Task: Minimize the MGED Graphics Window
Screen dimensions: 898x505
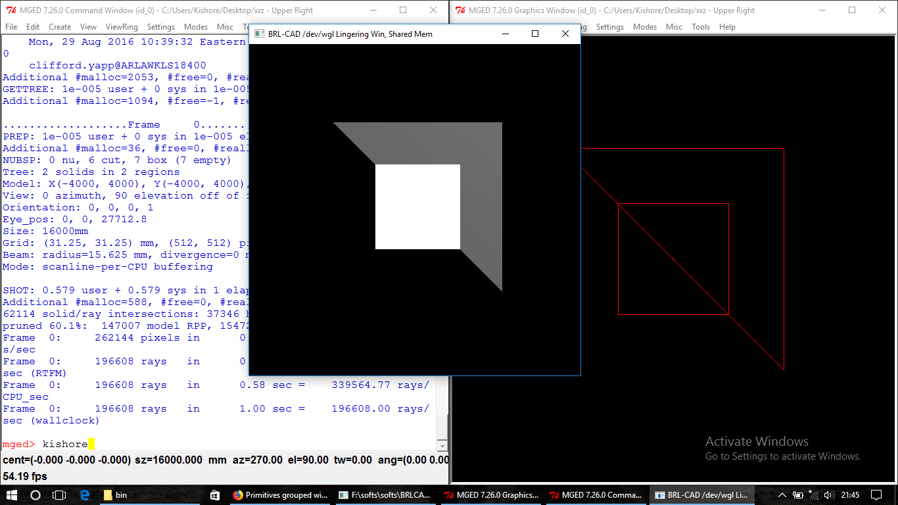Action: 822,11
